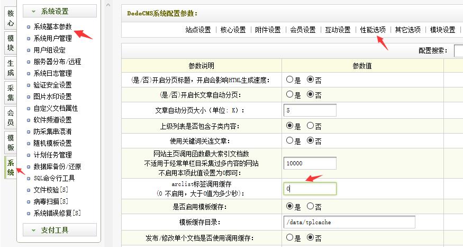Screen dimensions: 463x247
Task: Open the 生成 vertical sidebar tab
Action: coord(11,68)
